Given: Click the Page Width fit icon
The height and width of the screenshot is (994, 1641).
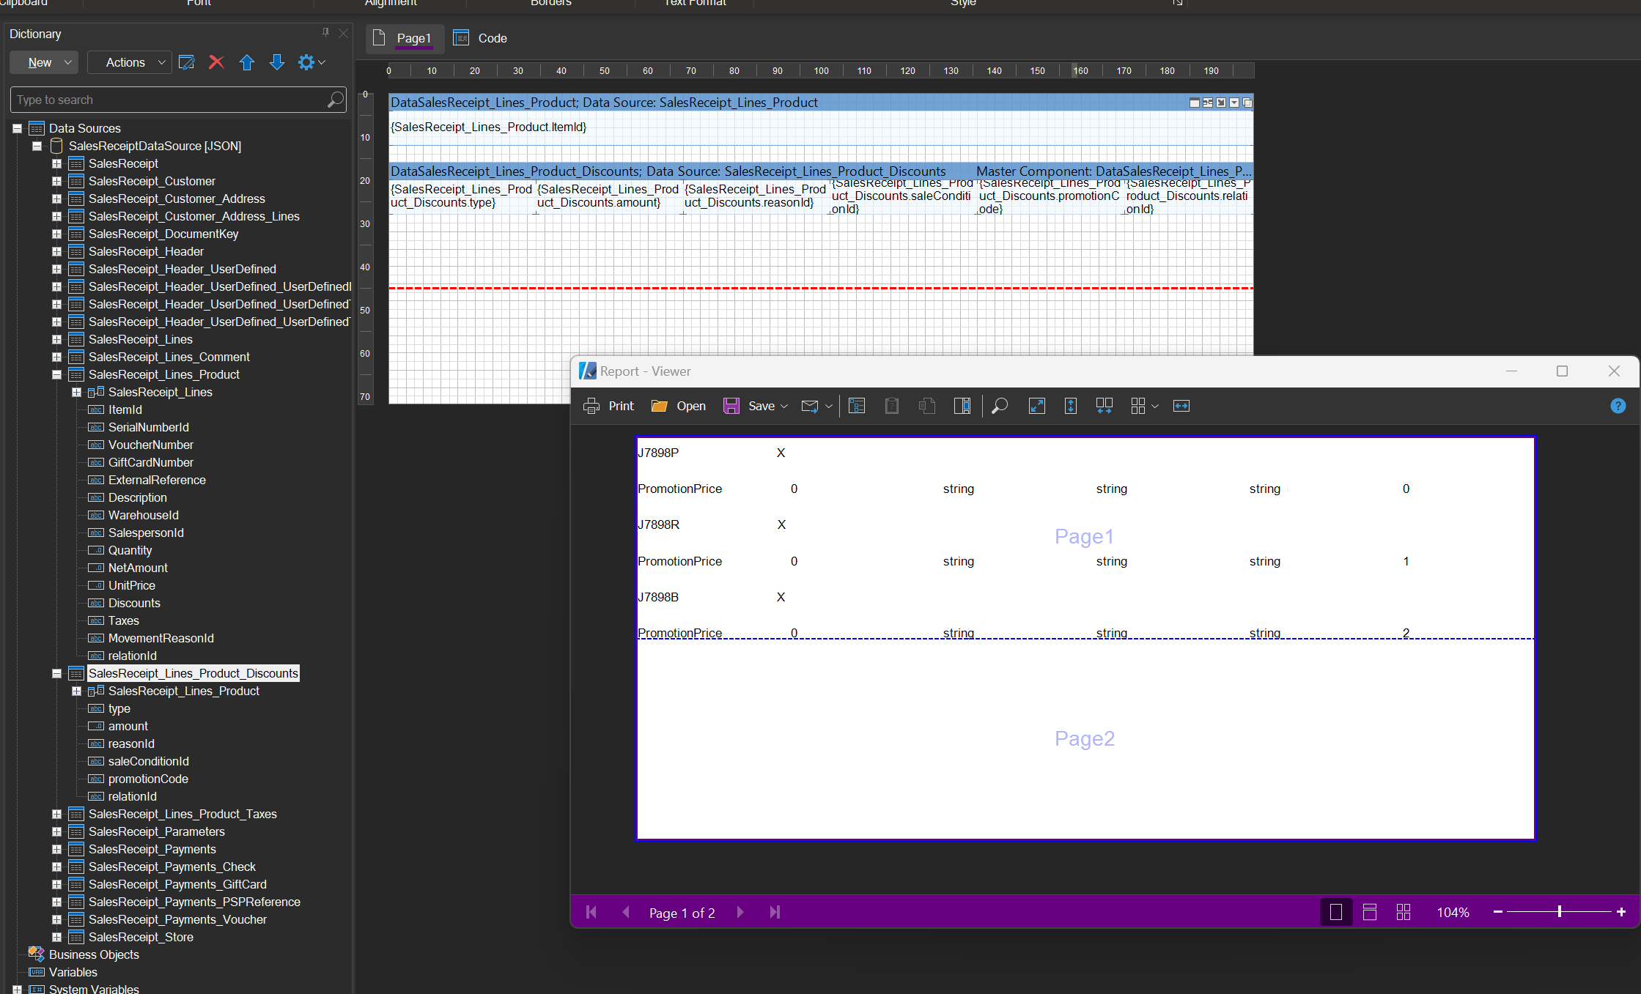Looking at the screenshot, I should pos(1181,406).
